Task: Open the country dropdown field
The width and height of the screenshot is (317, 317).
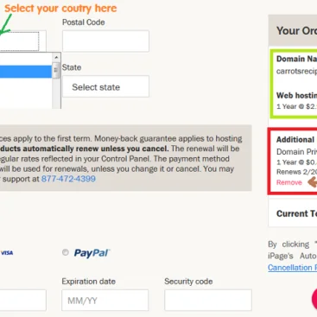Action: (22, 41)
